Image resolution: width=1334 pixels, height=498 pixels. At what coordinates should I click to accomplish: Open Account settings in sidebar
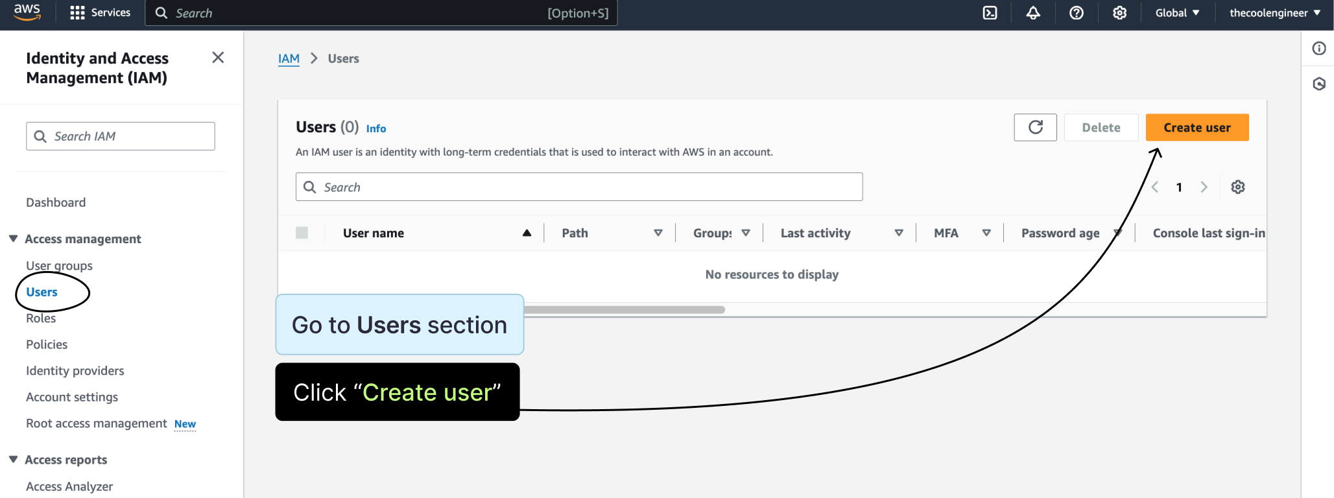[x=72, y=397]
